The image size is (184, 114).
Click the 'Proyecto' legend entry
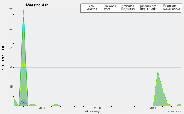click(x=170, y=6)
